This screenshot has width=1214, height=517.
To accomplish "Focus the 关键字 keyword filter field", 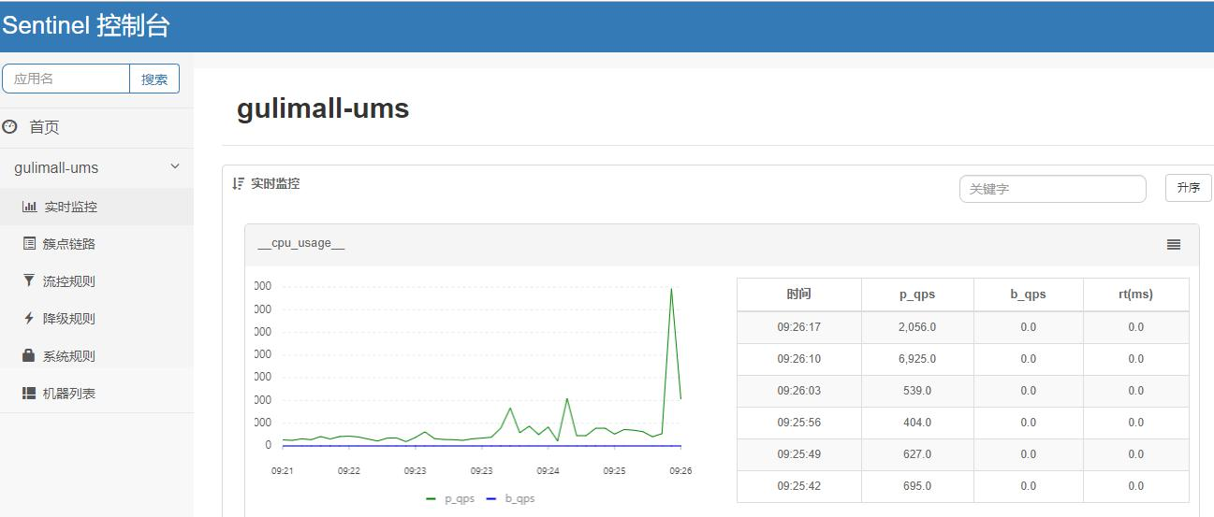I will (1053, 189).
